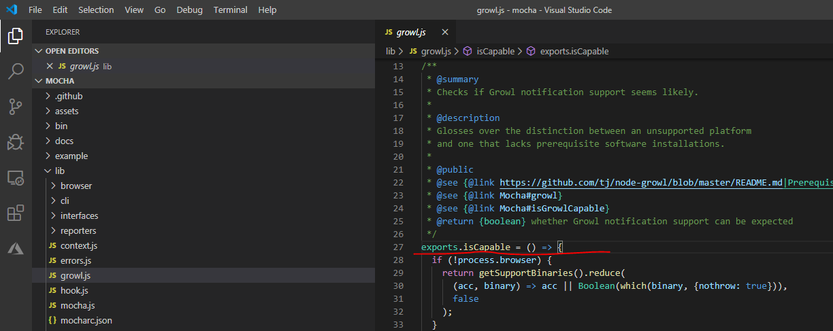833x331 pixels.
Task: Open the Edit menu
Action: point(60,10)
